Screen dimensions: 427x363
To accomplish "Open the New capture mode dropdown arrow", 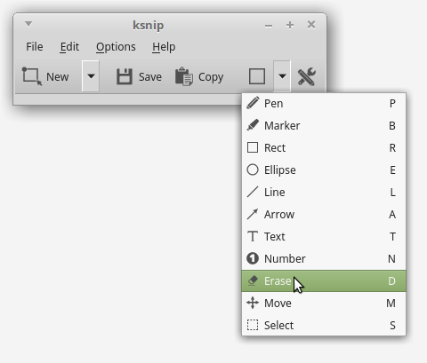I will [91, 76].
